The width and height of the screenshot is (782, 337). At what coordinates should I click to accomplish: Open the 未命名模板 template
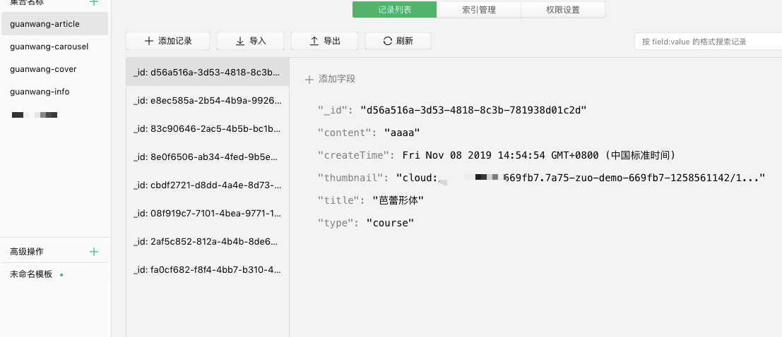coord(32,274)
